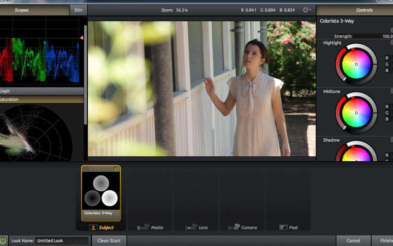Click the Subject chain icon
The height and width of the screenshot is (246, 393).
pyautogui.click(x=93, y=227)
